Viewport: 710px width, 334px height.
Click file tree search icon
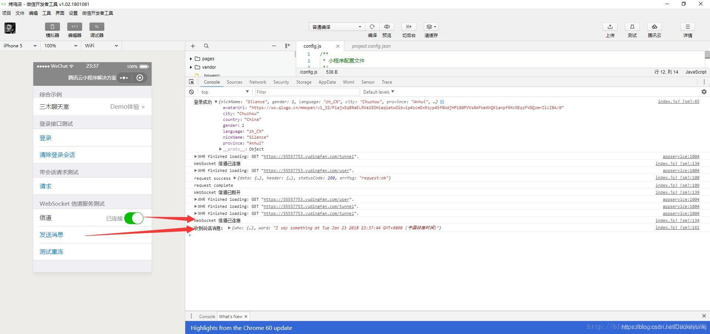coord(206,46)
